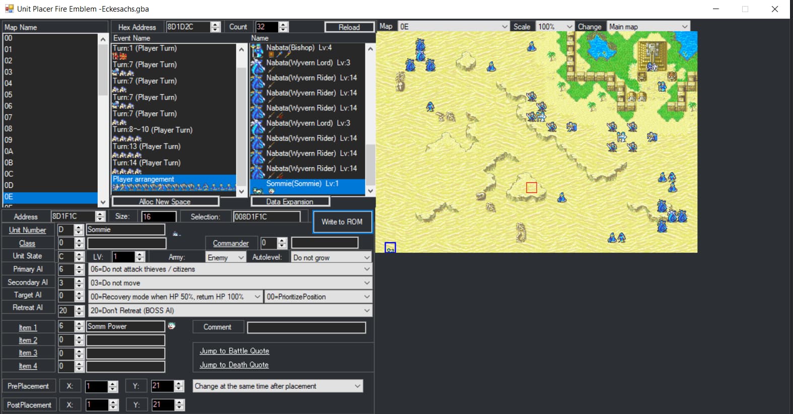Image resolution: width=793 pixels, height=414 pixels.
Task: Click the Sommie unit sprite beside Unit Number
Action: point(176,233)
